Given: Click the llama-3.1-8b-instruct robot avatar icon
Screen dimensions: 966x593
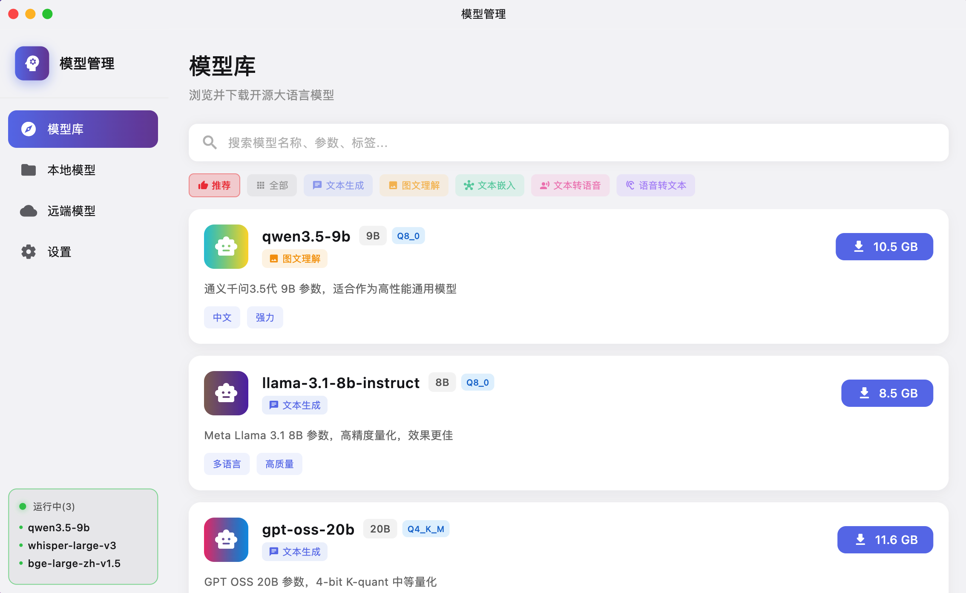Looking at the screenshot, I should click(226, 393).
